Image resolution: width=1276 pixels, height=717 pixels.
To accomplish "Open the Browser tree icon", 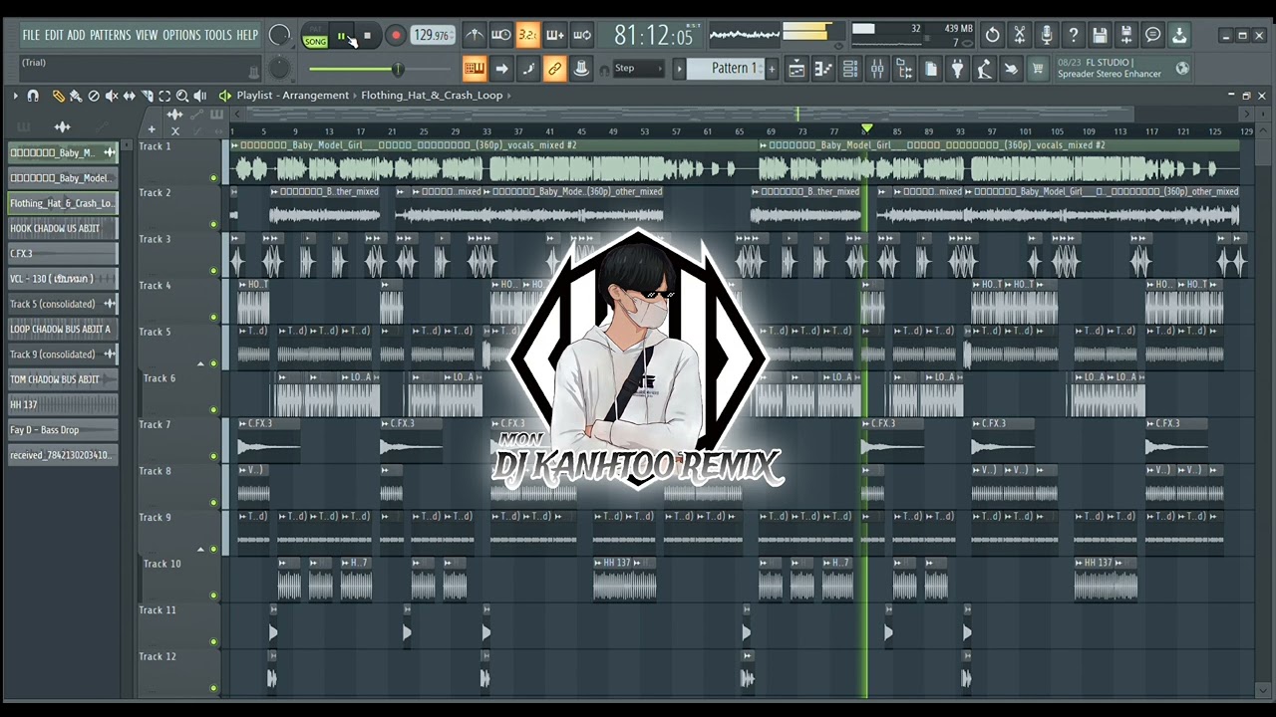I will tap(904, 69).
